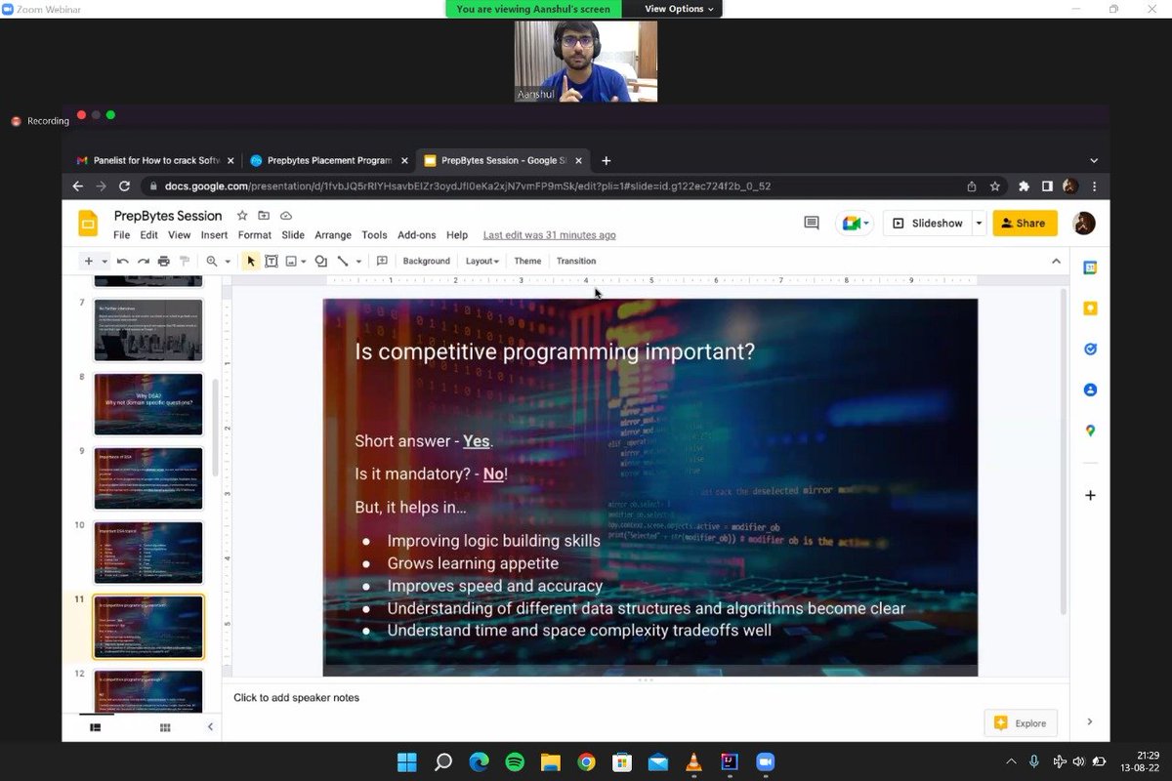Click the Paint format roller icon
The height and width of the screenshot is (781, 1172).
183,262
